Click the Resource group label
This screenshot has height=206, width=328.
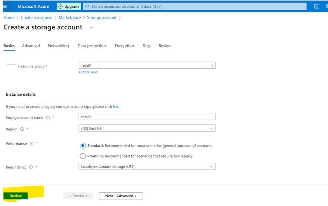31,66
